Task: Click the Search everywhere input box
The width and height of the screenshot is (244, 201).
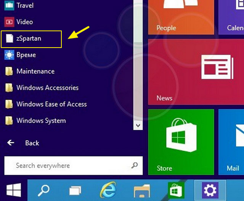Action: 69,166
